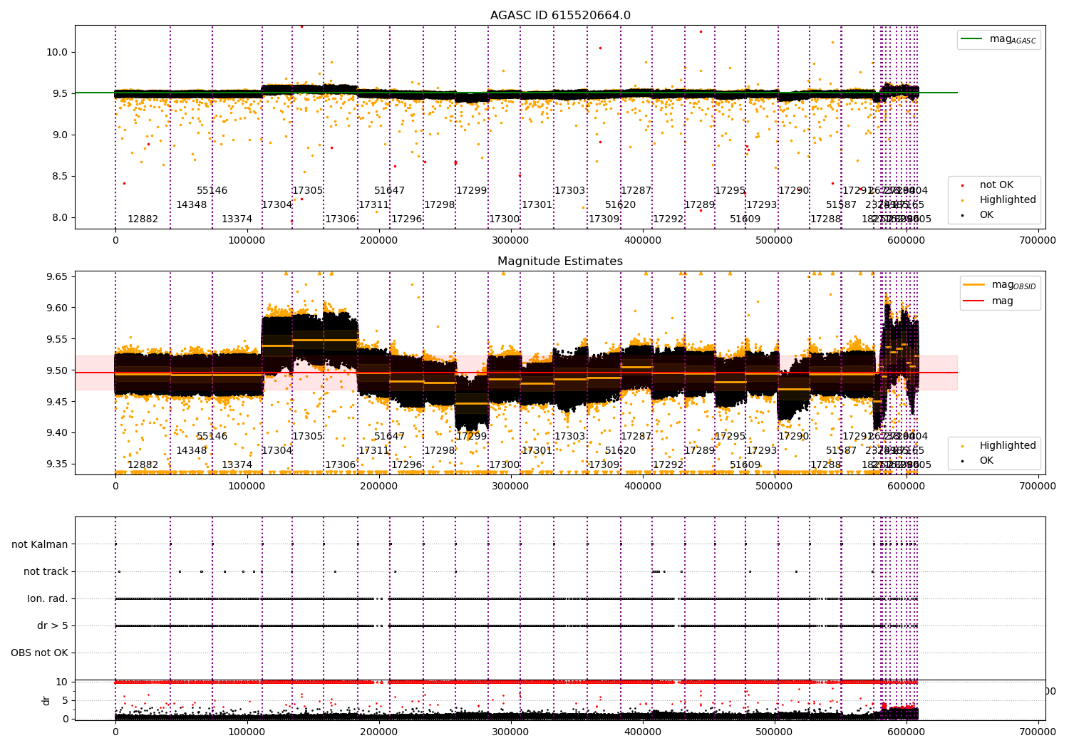Click obsid label 17295 in middle plot
Screen dimensions: 1069x748
[x=730, y=436]
